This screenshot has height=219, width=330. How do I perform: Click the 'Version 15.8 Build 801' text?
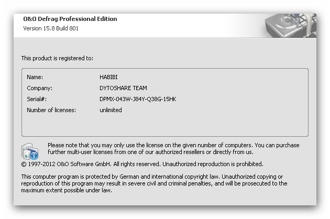point(51,28)
